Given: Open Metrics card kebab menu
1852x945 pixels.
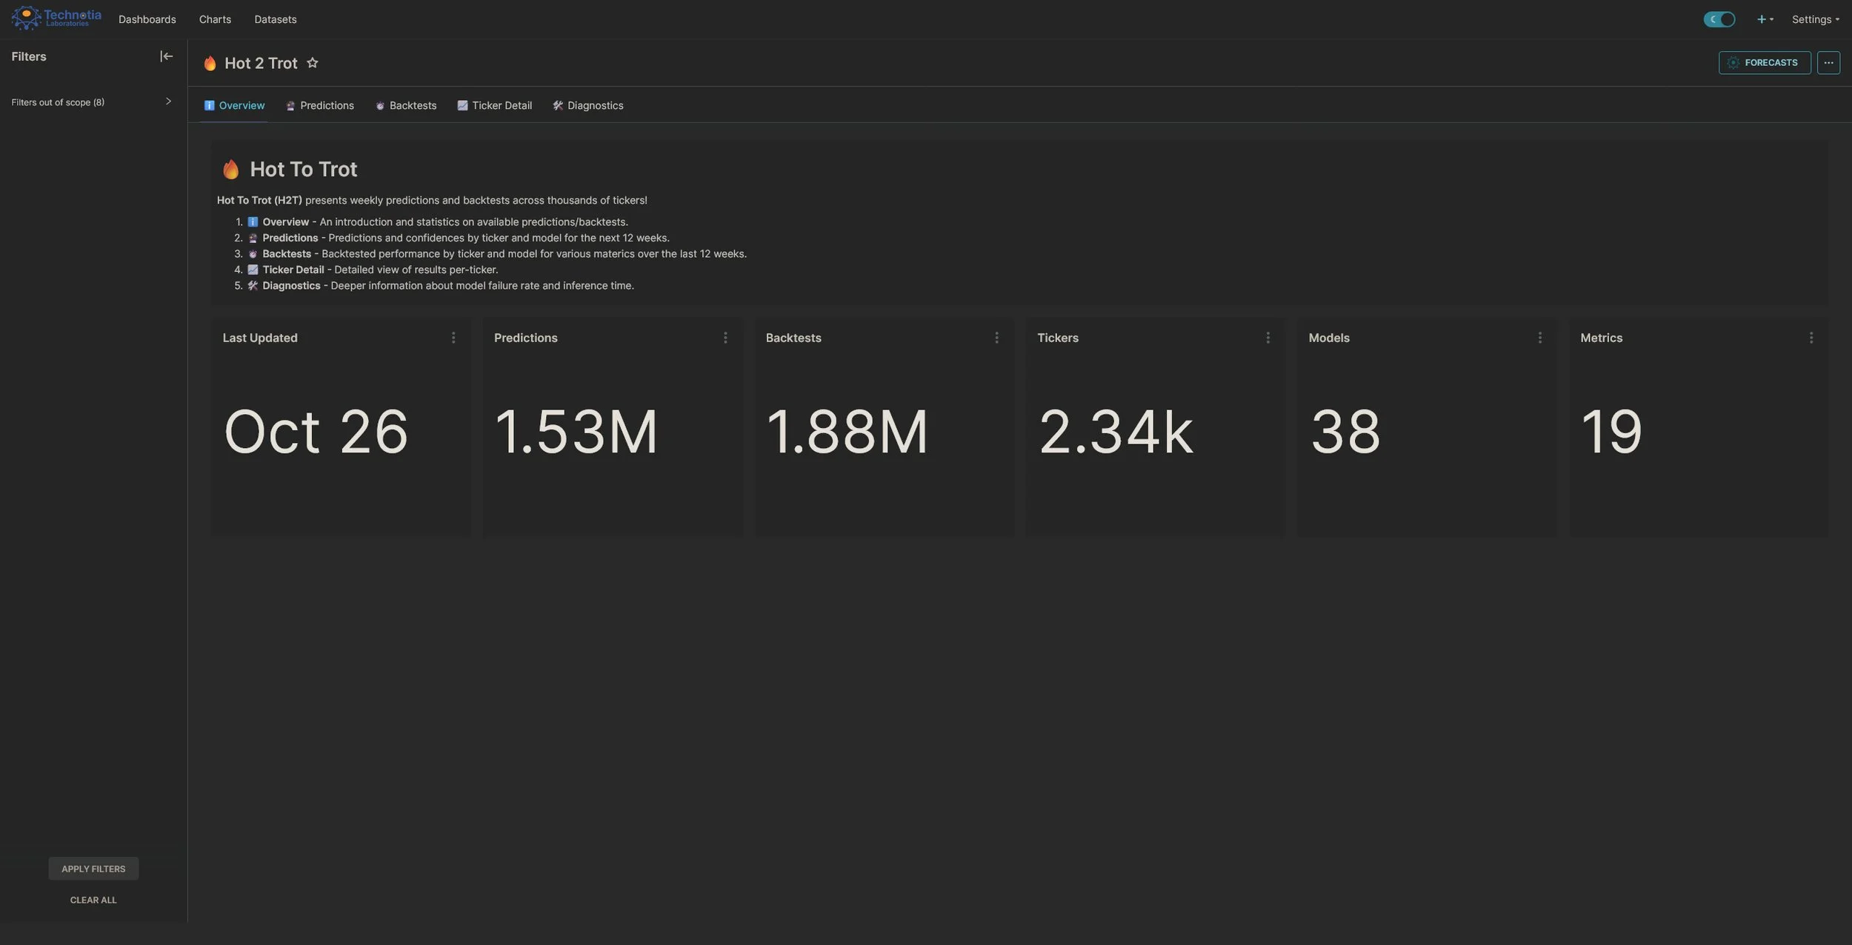Looking at the screenshot, I should pyautogui.click(x=1811, y=338).
